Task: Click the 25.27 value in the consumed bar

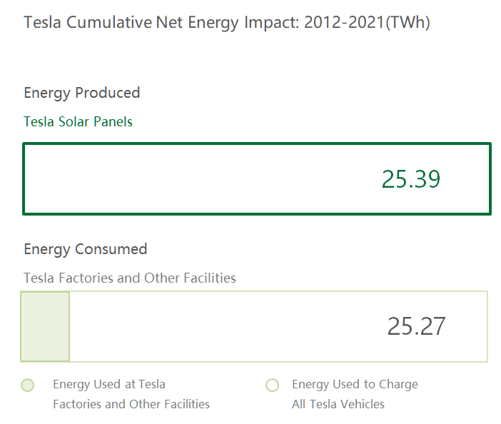Action: point(416,326)
